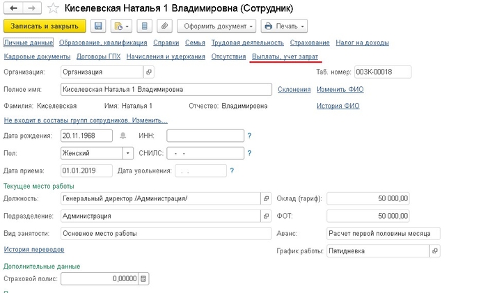Image resolution: width=497 pixels, height=293 pixels.
Task: Click the forward navigation arrow
Action: tap(31, 8)
